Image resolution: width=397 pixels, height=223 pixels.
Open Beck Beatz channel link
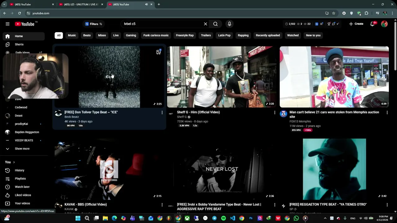coord(72,117)
